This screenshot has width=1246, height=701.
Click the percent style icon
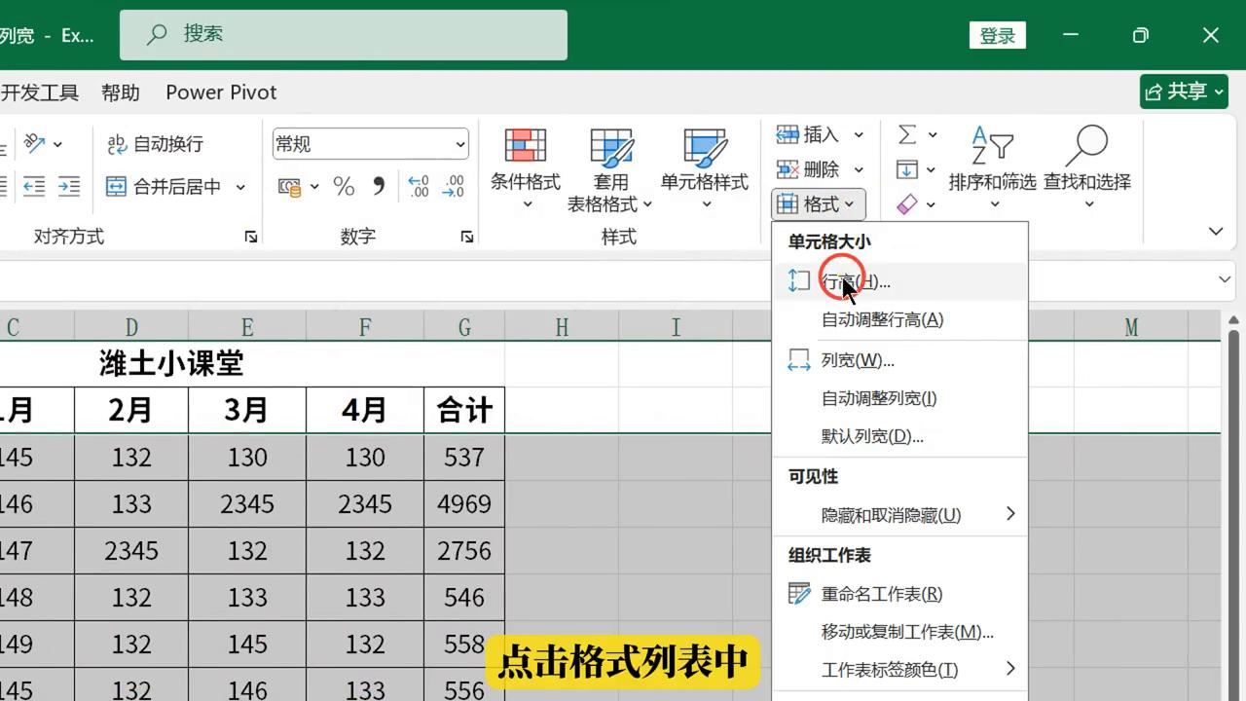344,186
